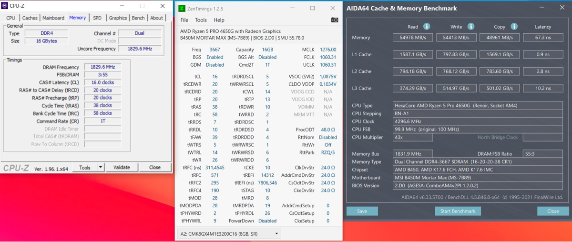
Task: Click the Cmd2T 1T value in ZenTimings
Action: pos(267,65)
